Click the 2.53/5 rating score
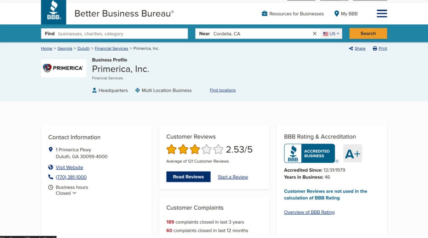Screen dimensions: 428x238 point(239,149)
